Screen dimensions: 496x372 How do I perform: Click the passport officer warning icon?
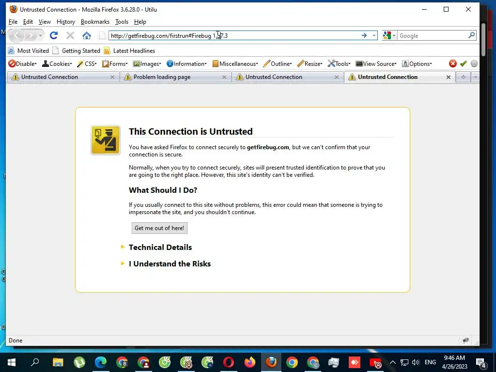[106, 140]
